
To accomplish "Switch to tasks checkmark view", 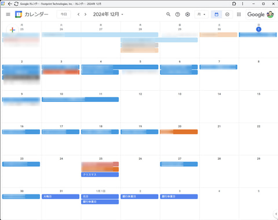I will pyautogui.click(x=227, y=14).
